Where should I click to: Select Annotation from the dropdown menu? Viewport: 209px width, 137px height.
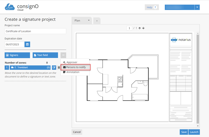(x=73, y=72)
